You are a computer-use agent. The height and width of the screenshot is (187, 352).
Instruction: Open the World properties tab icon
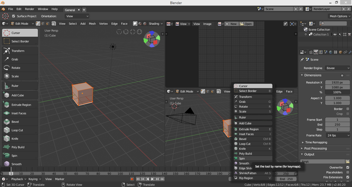coord(331,52)
